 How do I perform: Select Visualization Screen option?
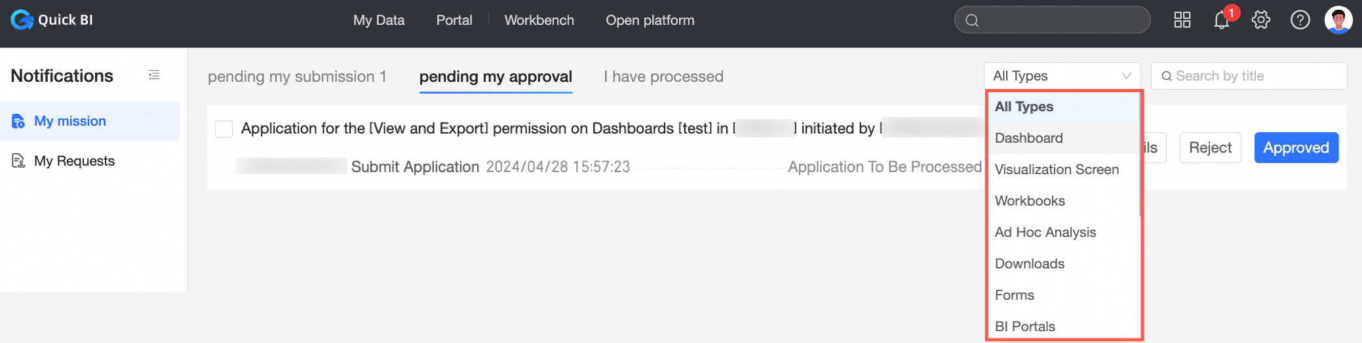[x=1057, y=170]
